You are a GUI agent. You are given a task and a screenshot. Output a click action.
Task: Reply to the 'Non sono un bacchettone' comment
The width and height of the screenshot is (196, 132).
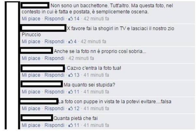click(54, 19)
